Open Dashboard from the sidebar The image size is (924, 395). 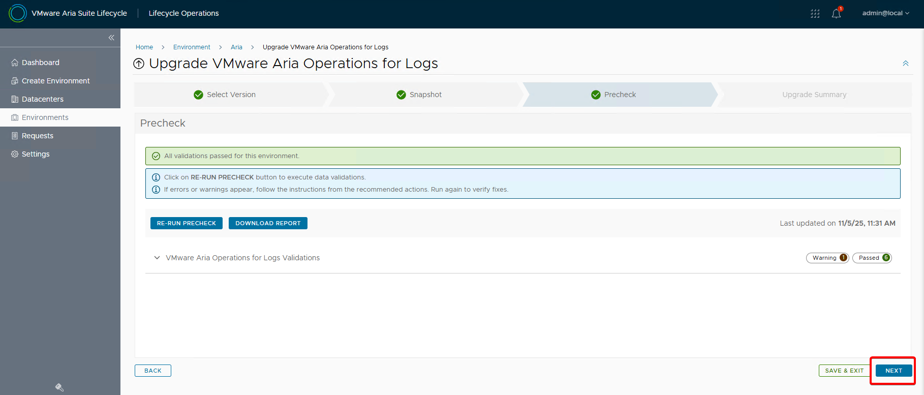pos(41,63)
